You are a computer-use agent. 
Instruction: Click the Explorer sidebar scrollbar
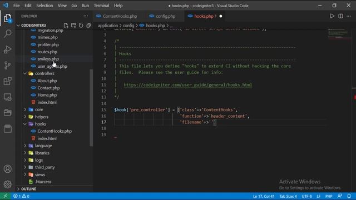pyautogui.click(x=91, y=108)
